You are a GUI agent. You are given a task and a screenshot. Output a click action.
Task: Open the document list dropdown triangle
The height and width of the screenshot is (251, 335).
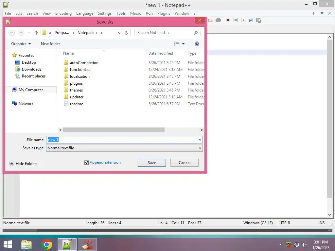[x=322, y=13]
